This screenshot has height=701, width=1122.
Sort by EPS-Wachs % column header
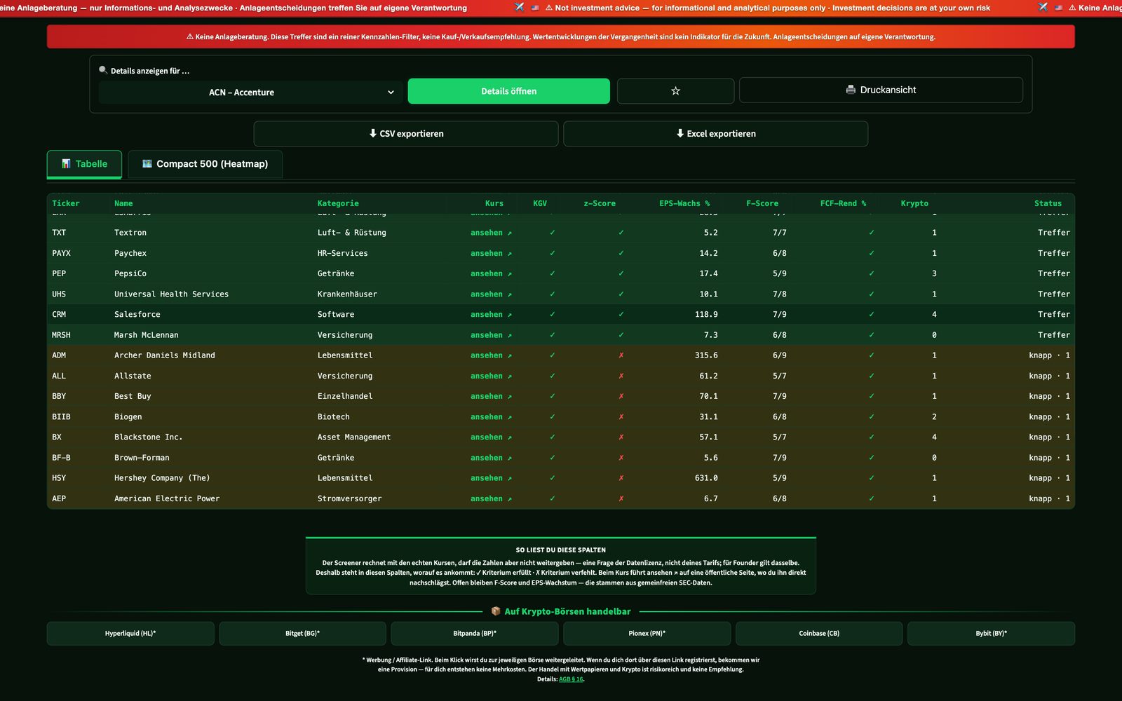click(x=684, y=203)
